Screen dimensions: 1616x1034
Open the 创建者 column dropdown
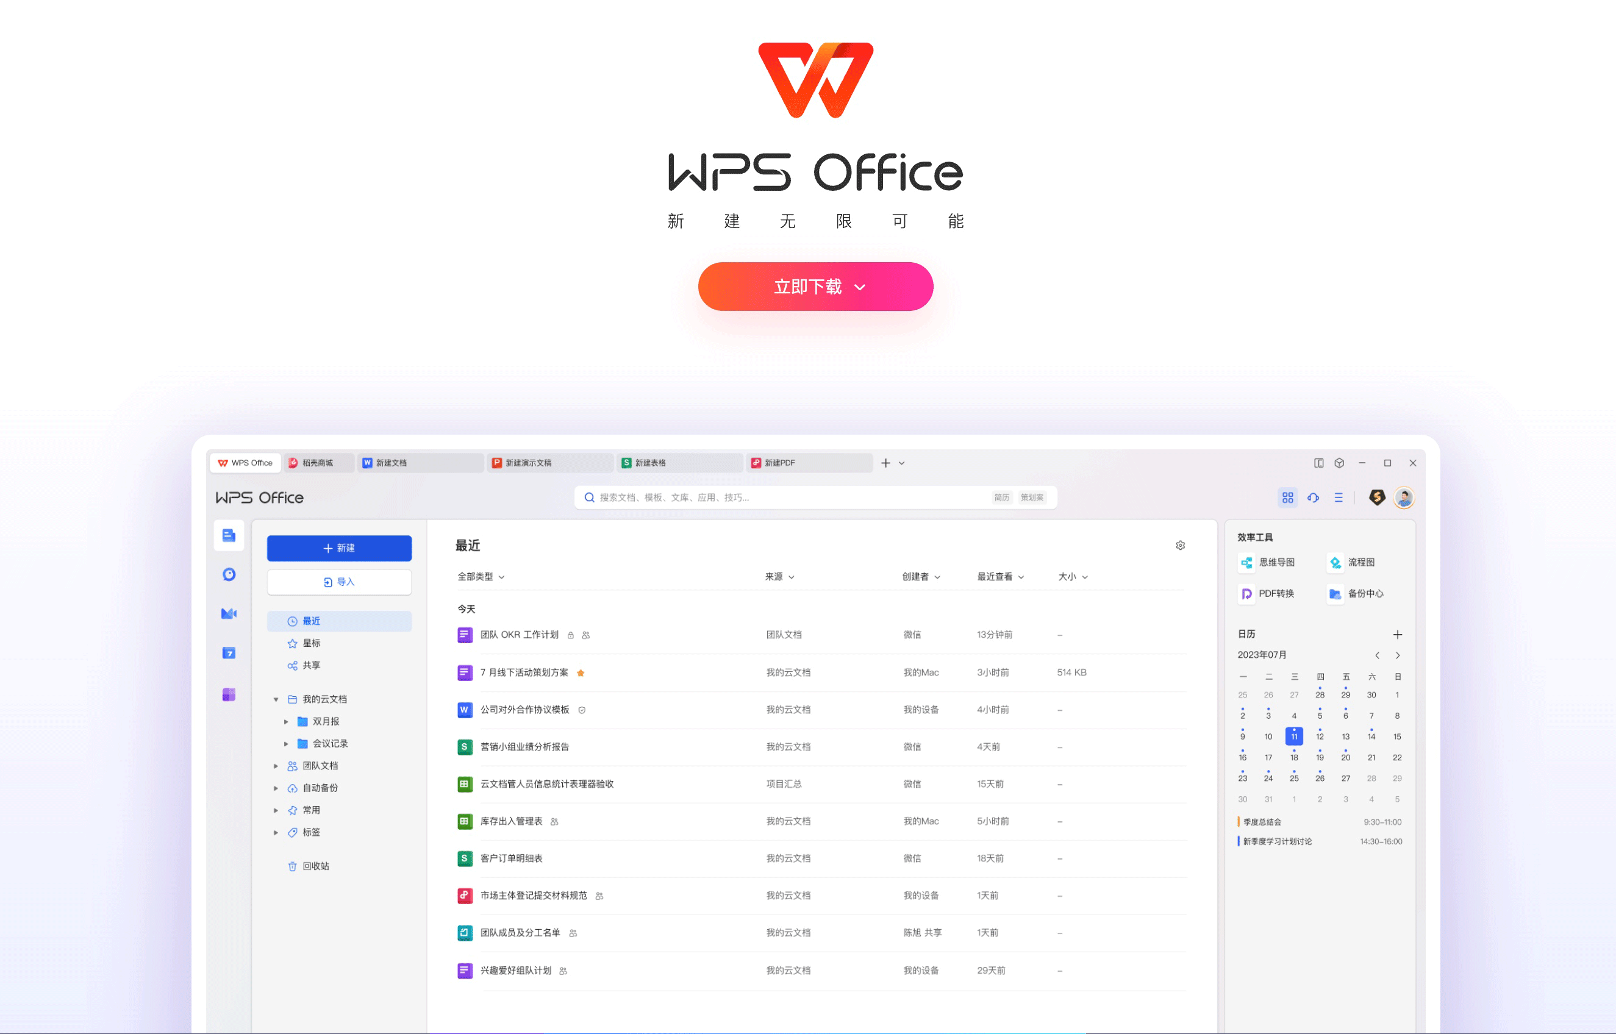tap(921, 577)
